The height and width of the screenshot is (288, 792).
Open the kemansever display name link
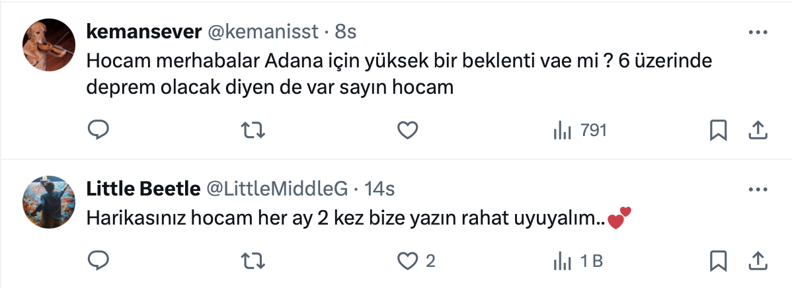coord(144,31)
